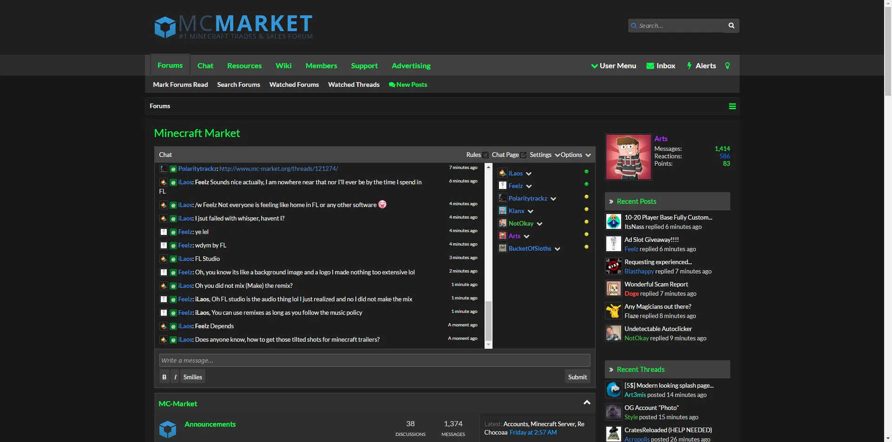Click Polaritytrackz avatar in online users list
The height and width of the screenshot is (442, 892).
pyautogui.click(x=502, y=198)
